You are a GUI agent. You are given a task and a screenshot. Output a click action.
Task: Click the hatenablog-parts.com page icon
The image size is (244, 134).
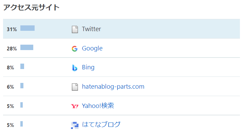[75, 87]
